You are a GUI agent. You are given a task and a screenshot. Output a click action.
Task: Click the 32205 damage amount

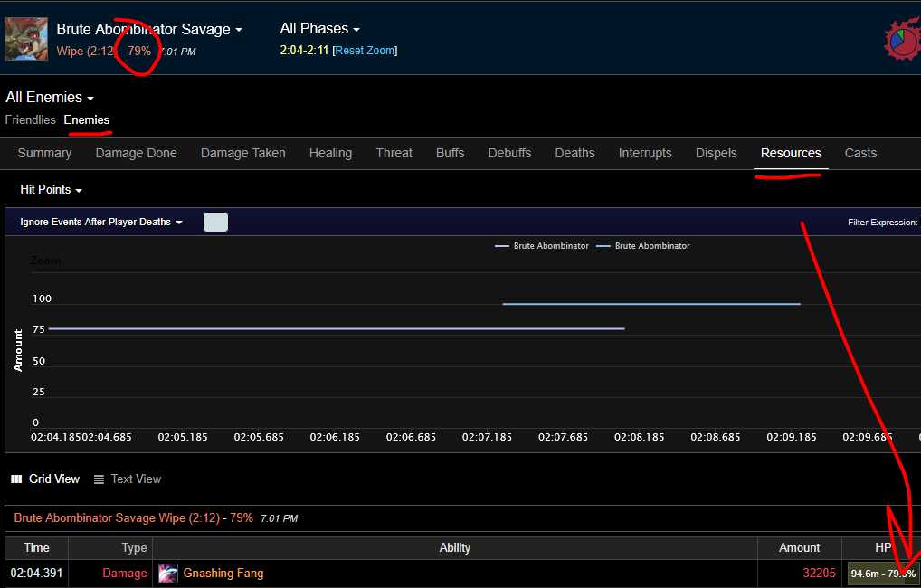click(819, 574)
